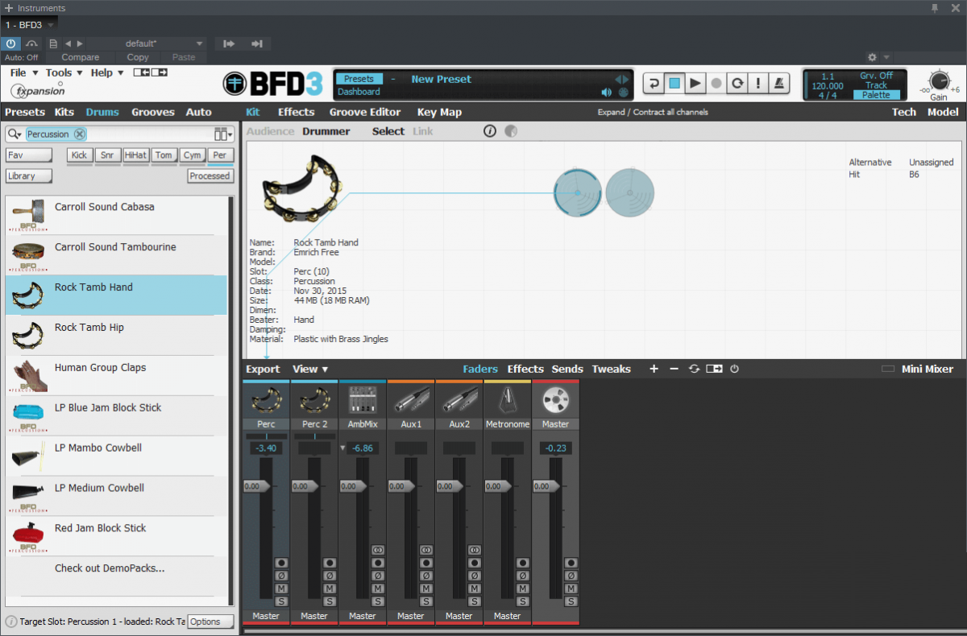Open the File menu dropdown

[x=23, y=72]
